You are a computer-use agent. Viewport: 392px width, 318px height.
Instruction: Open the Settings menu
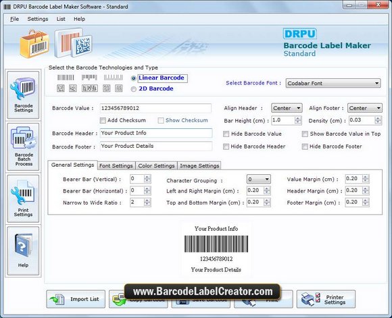(37, 19)
